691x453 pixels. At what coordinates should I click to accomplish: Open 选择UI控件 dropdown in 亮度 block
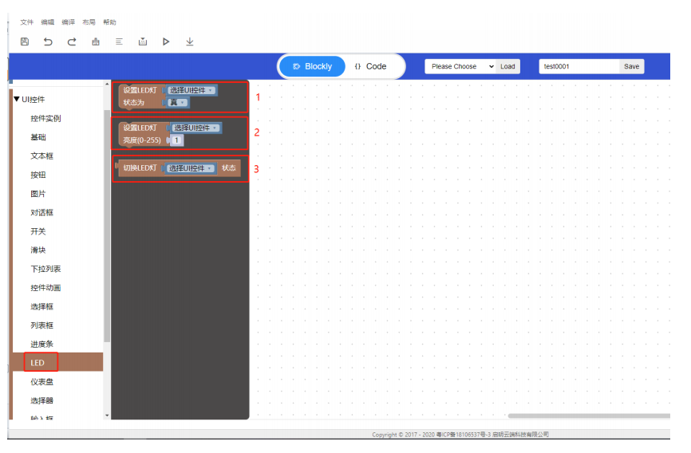tap(195, 128)
